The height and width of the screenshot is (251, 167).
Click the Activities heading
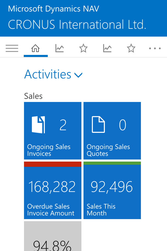point(48,74)
